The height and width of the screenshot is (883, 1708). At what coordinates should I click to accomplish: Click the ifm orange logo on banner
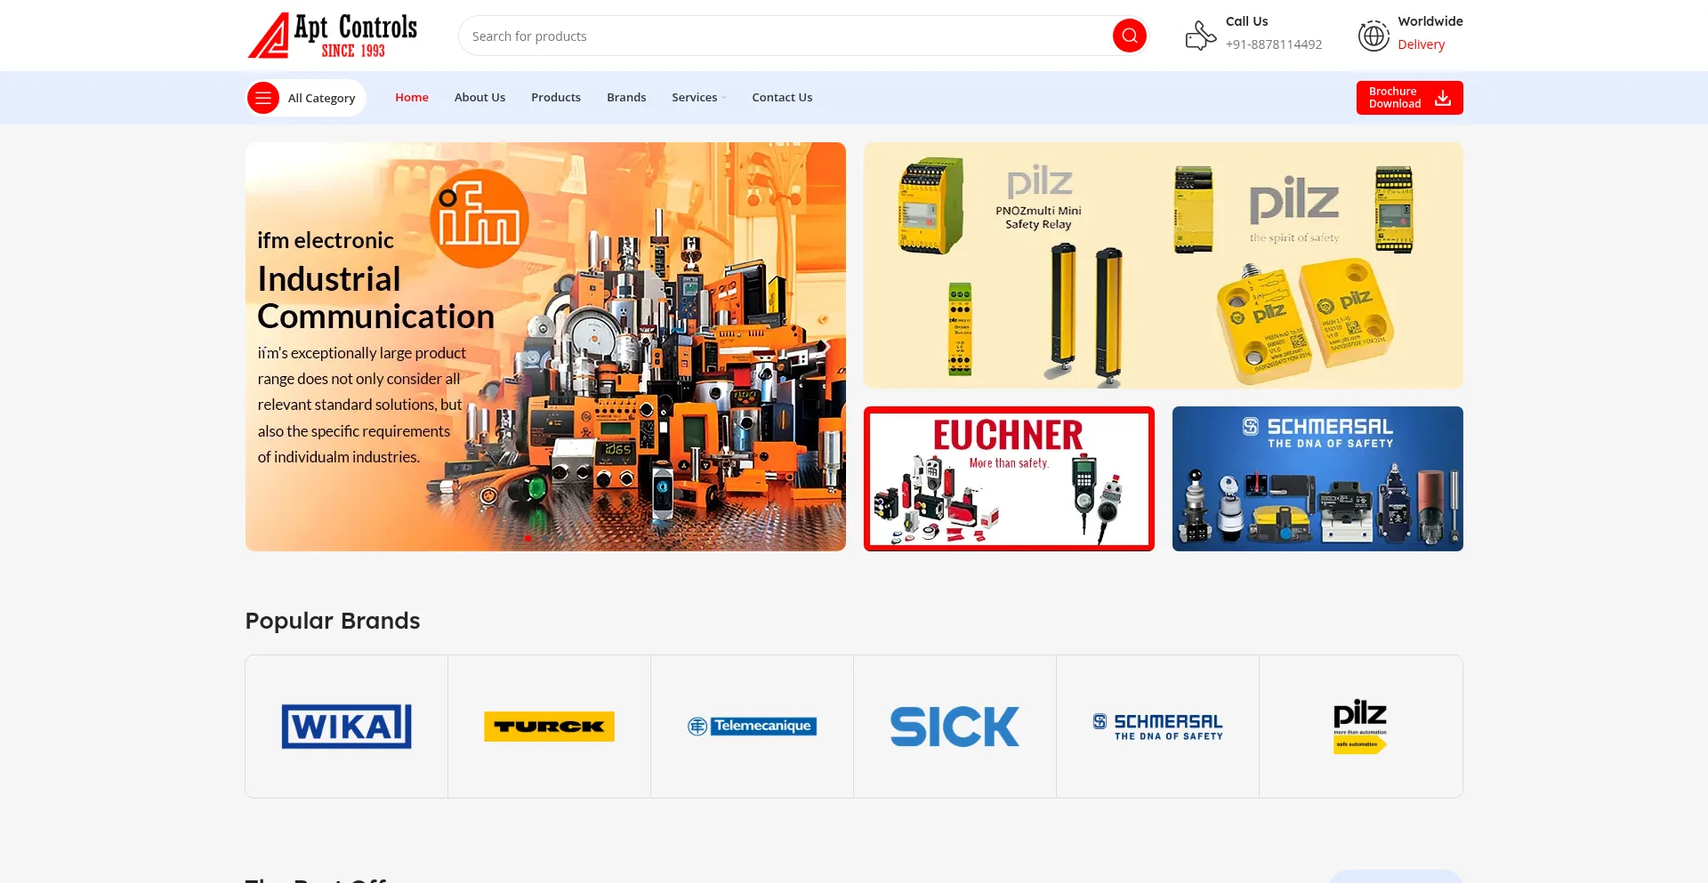[479, 219]
